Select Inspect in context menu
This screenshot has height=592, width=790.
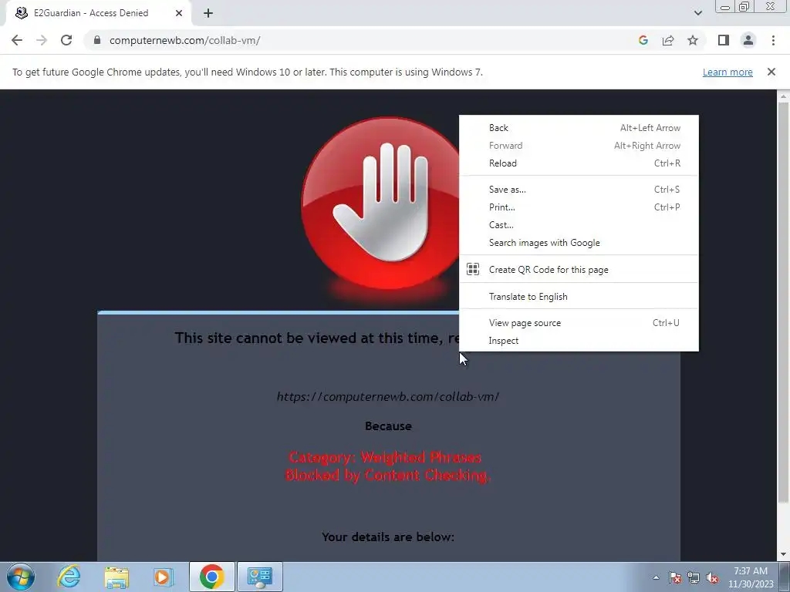pyautogui.click(x=579, y=340)
